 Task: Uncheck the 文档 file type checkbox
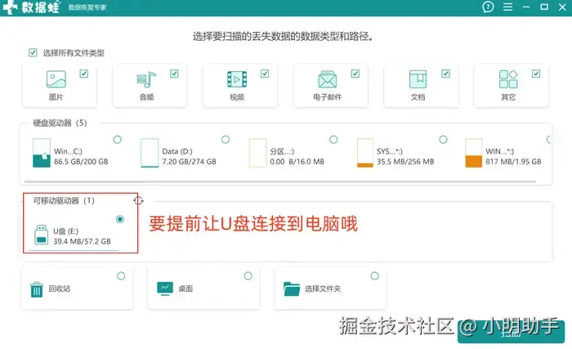(x=445, y=74)
